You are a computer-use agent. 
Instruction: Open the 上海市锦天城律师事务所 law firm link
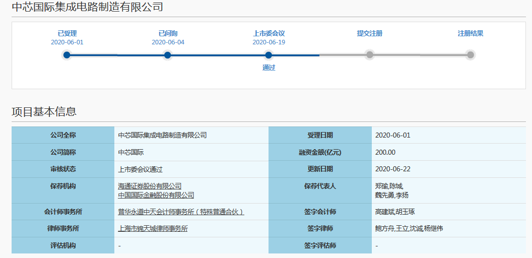coord(153,229)
